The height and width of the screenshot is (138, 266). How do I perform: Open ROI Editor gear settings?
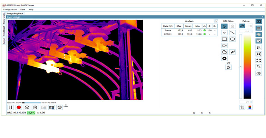(224, 58)
